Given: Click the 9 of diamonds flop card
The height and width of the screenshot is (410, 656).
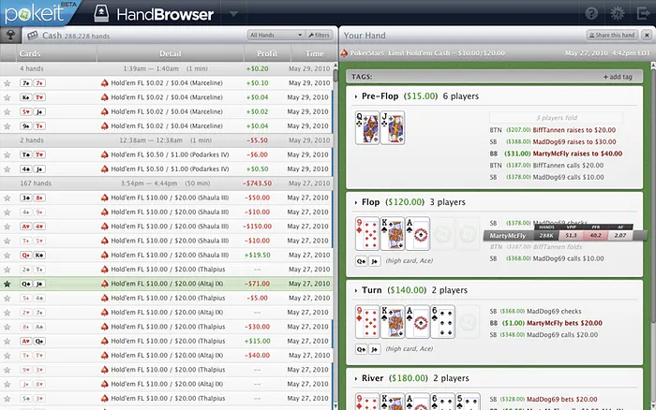Looking at the screenshot, I should click(x=367, y=234).
